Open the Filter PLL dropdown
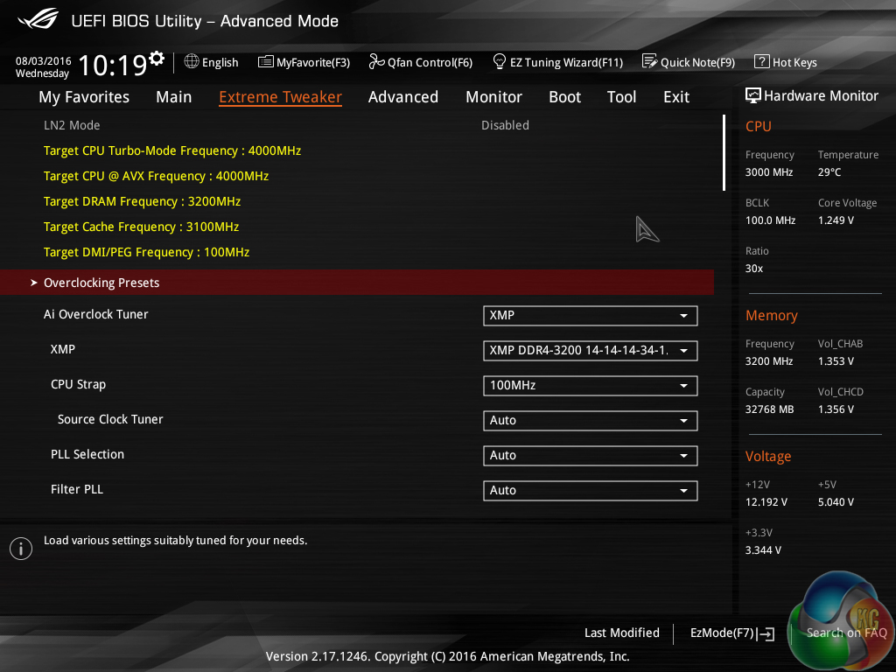Viewport: 896px width, 672px height. [x=590, y=490]
